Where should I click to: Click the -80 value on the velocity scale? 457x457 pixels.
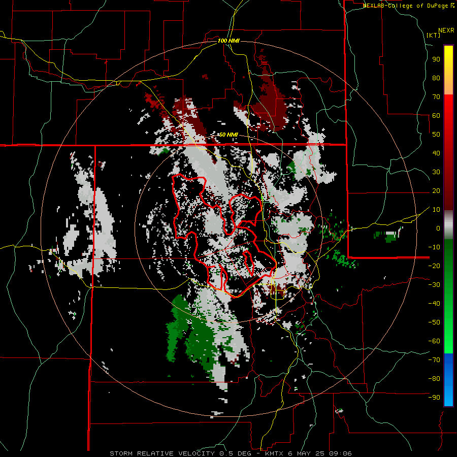tap(434, 379)
